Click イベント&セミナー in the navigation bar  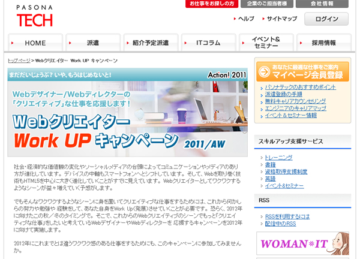(x=266, y=43)
